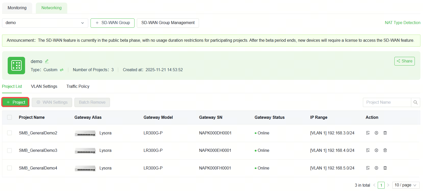Click gateway thumbnail for SMB_GeneralDemo2

(85, 133)
